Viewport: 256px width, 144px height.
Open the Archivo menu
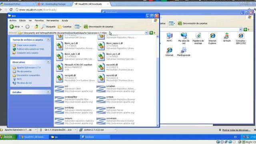(x=13, y=20)
